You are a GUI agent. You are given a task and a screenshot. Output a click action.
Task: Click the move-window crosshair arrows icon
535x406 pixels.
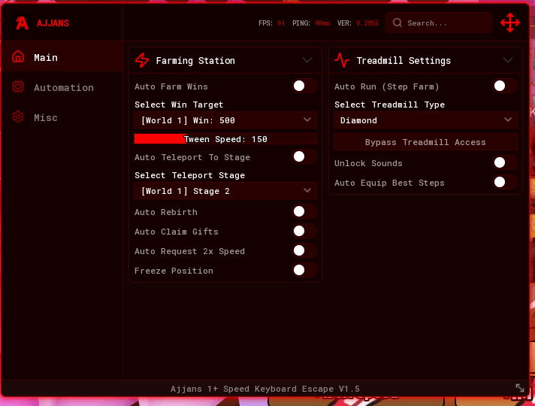click(509, 23)
